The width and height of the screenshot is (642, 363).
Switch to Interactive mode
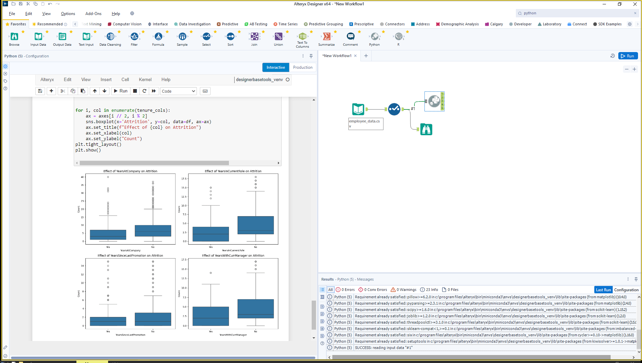pyautogui.click(x=276, y=67)
